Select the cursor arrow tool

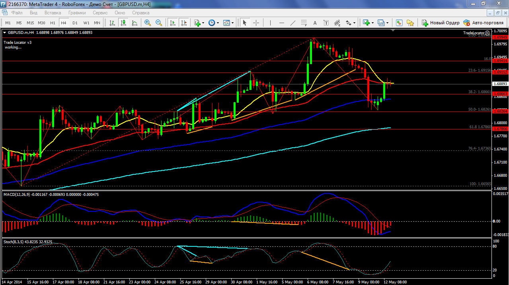coord(244,23)
